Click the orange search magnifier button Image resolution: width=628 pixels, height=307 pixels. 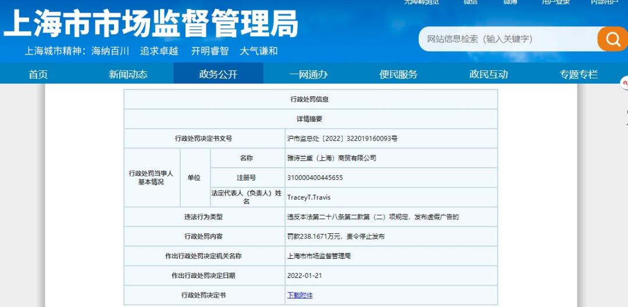(x=612, y=39)
